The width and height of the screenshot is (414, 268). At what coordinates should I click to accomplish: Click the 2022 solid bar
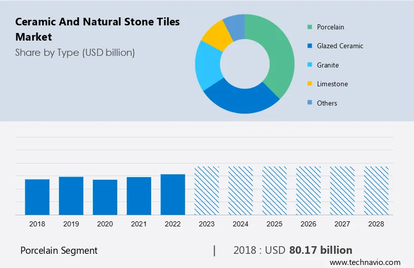[x=172, y=194]
